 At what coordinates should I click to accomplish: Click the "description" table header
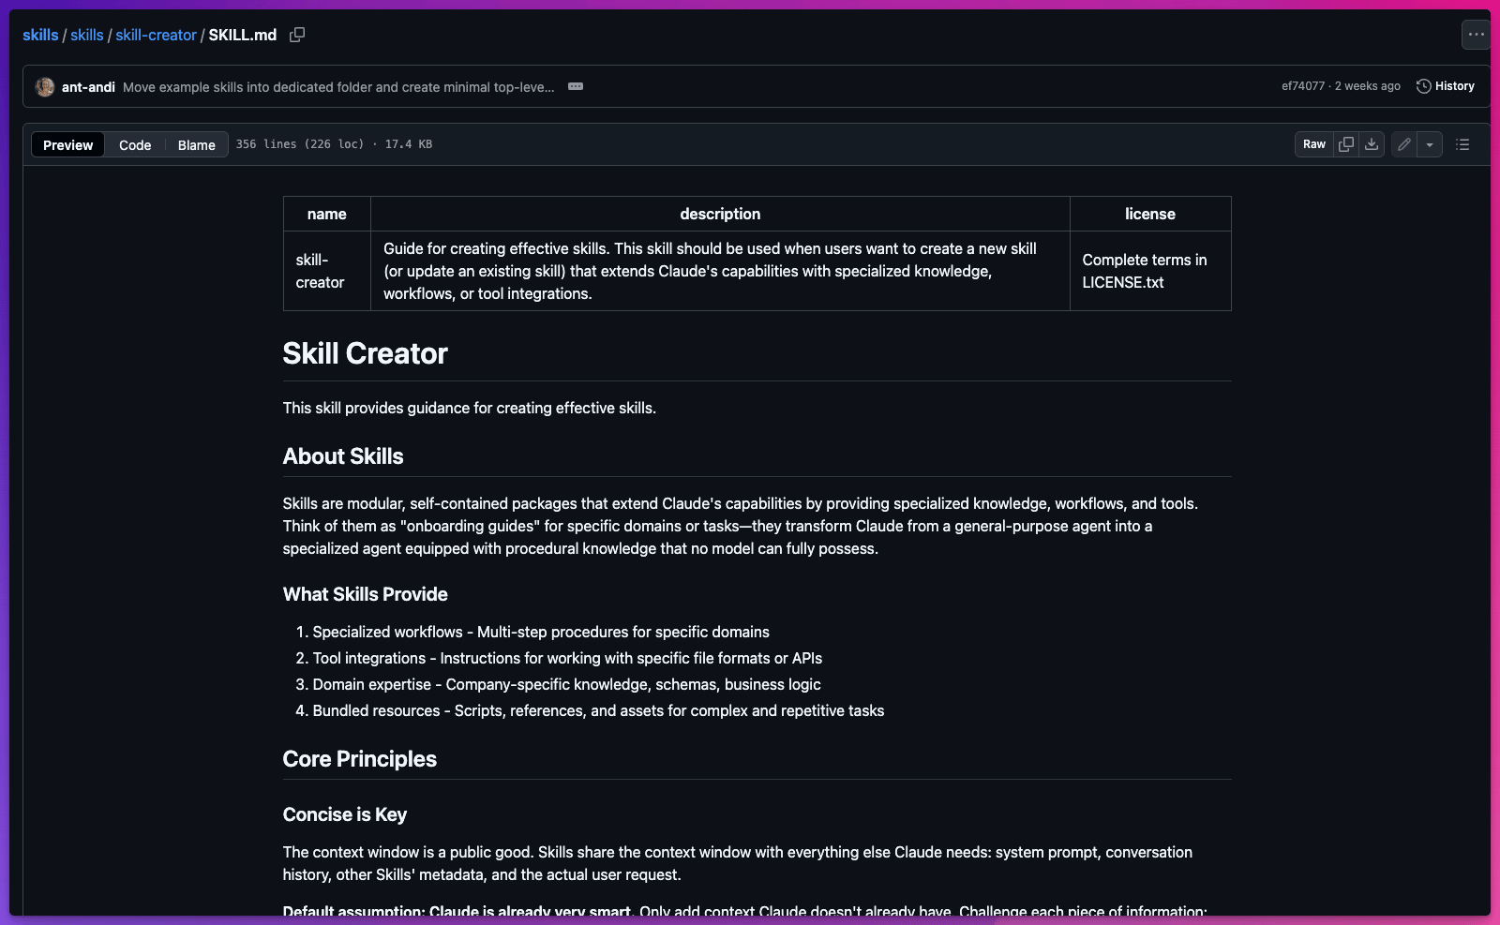click(x=720, y=214)
